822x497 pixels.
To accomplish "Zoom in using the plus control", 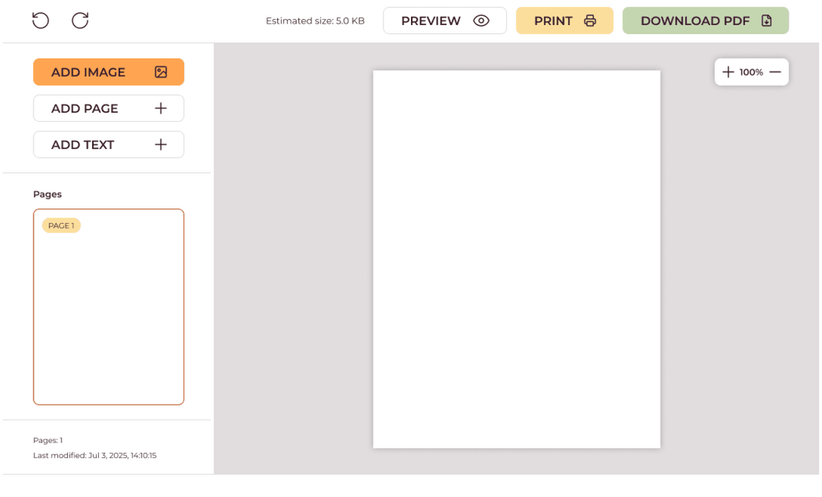I will (728, 72).
